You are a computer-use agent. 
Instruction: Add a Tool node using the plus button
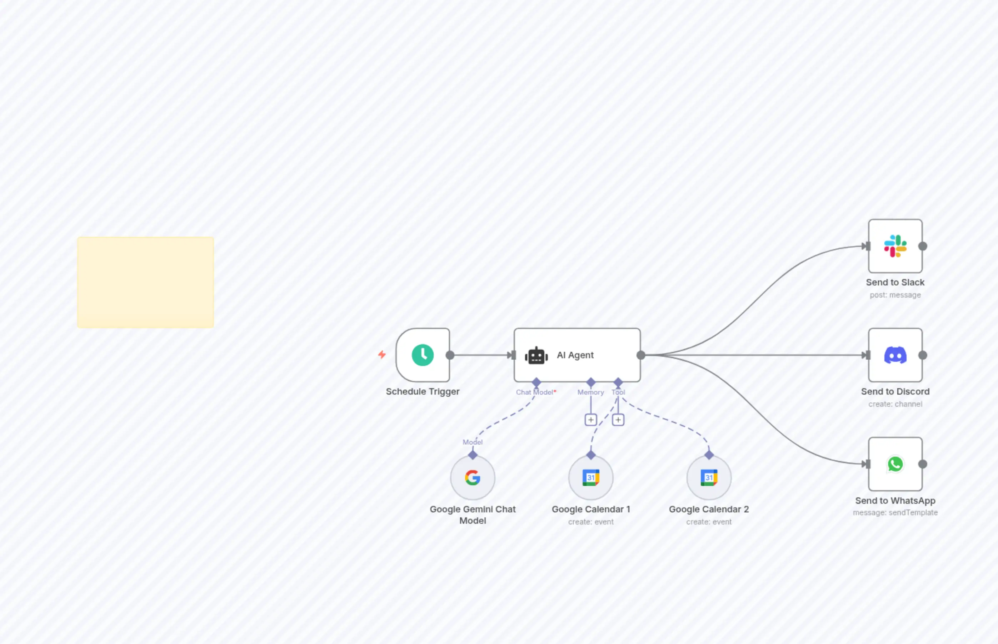[618, 420]
